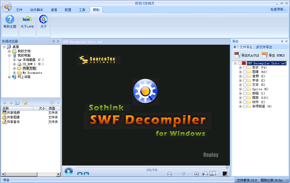Viewport: 290px width, 183px height.
Task: Go back with the left arrow in file browser
Action: (x=5, y=103)
